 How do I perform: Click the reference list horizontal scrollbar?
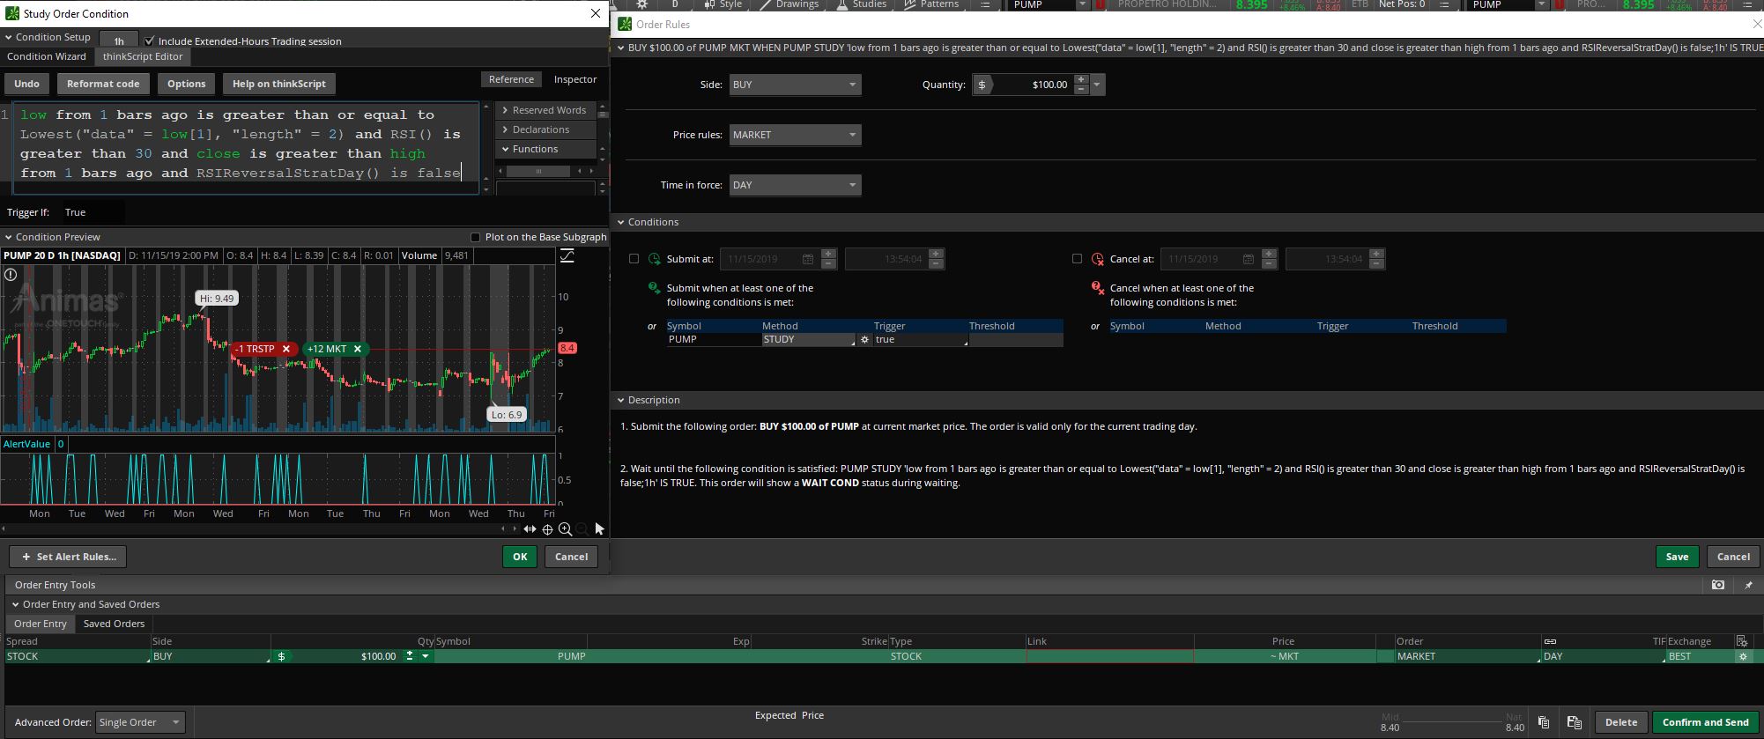[539, 171]
